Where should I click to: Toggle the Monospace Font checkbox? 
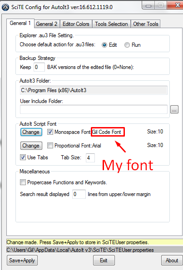click(x=50, y=132)
